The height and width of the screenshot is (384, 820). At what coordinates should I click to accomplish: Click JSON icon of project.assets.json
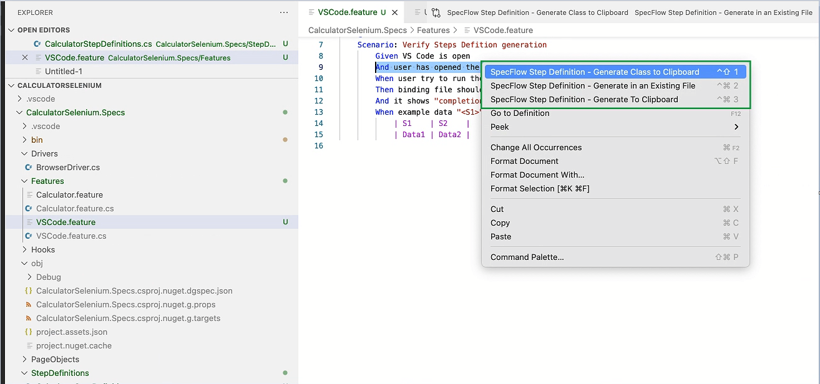[29, 332]
